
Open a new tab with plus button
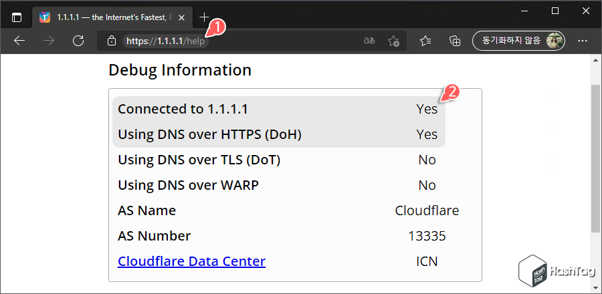point(204,17)
